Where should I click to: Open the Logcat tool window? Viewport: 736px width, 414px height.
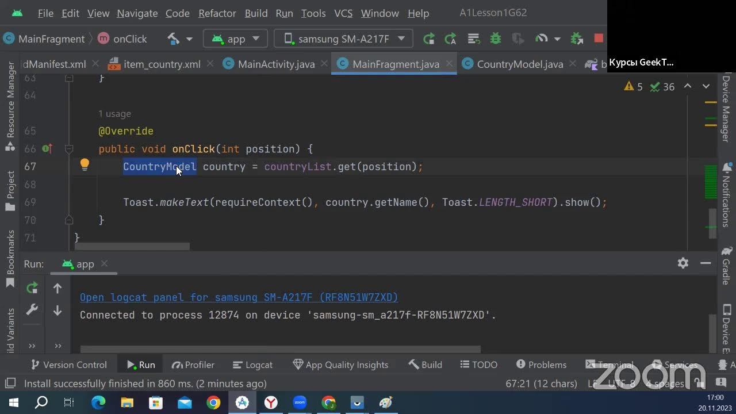[x=253, y=365]
